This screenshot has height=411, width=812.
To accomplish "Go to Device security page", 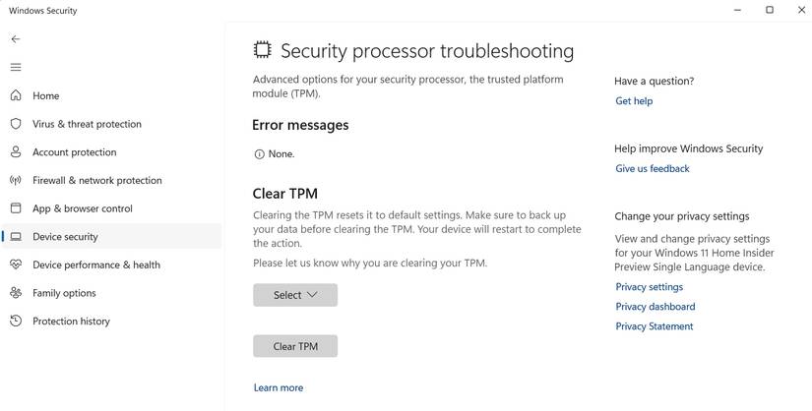I will 65,237.
